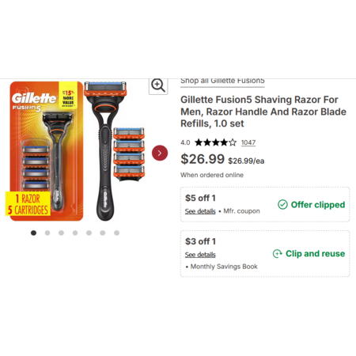
Task: Open the magnifier zoom icon on product image
Action: click(158, 85)
